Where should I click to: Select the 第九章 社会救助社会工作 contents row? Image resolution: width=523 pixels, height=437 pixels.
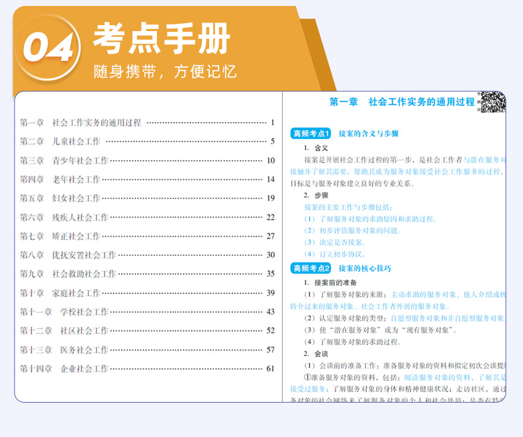[x=147, y=274]
